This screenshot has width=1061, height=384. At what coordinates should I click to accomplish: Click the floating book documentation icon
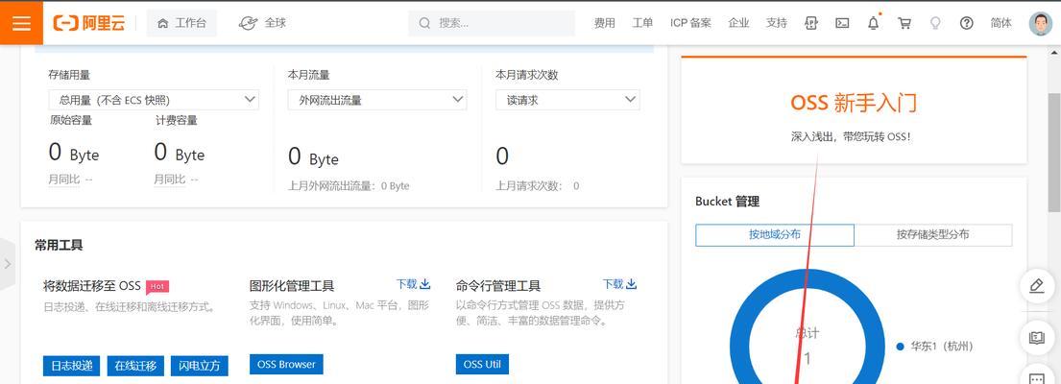[1036, 338]
